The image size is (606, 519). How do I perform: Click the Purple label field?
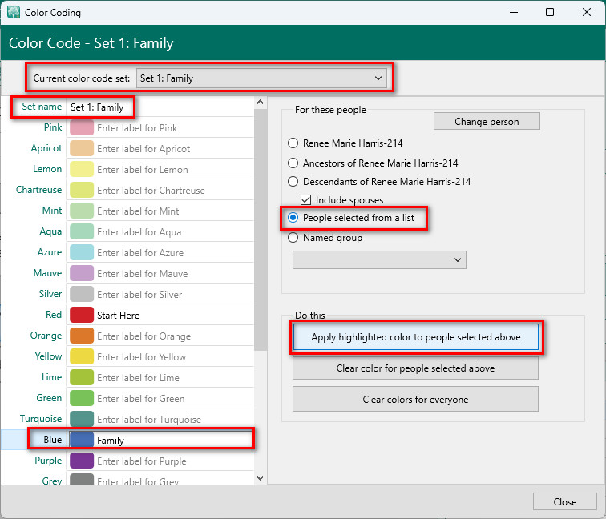174,461
